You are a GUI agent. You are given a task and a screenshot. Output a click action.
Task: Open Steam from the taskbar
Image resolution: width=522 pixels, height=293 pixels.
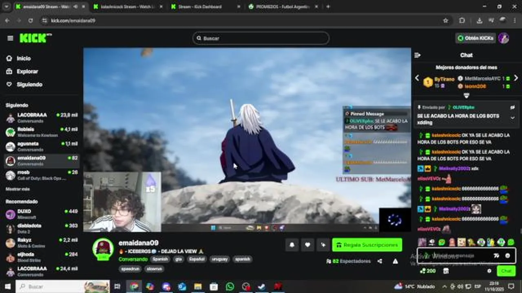click(261, 286)
